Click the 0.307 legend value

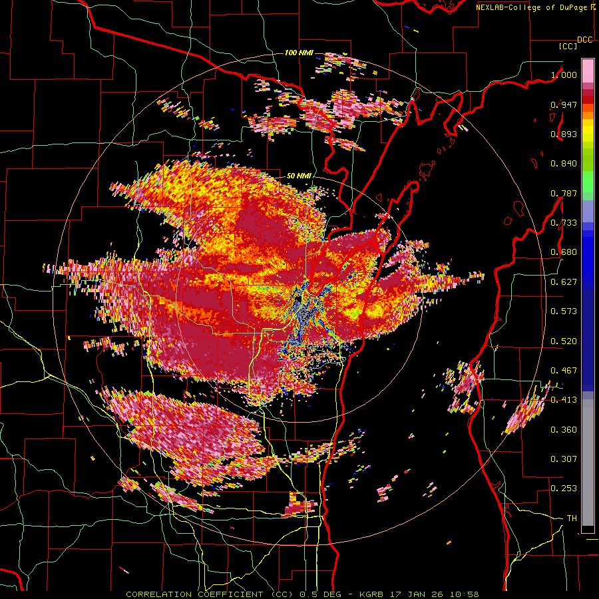tap(564, 459)
